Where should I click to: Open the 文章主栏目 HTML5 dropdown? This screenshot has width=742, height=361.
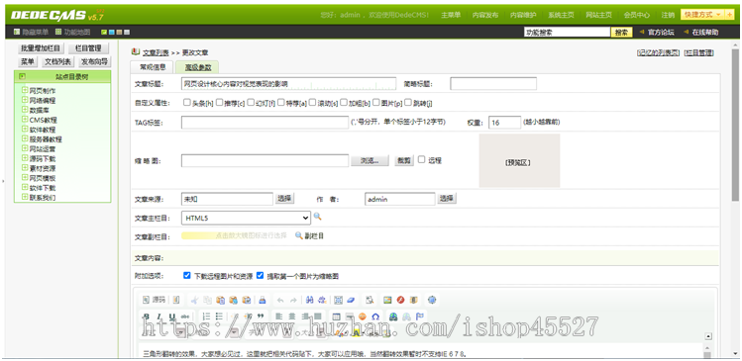pyautogui.click(x=246, y=218)
